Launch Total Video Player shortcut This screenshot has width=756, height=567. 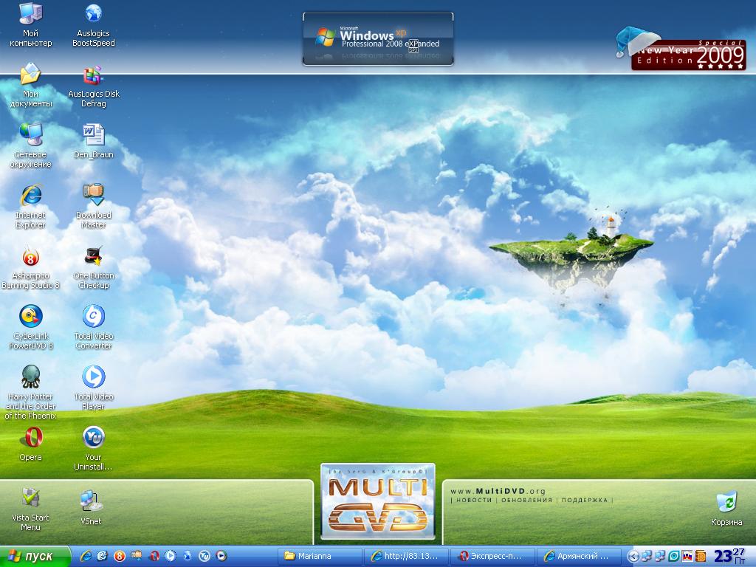coord(94,377)
